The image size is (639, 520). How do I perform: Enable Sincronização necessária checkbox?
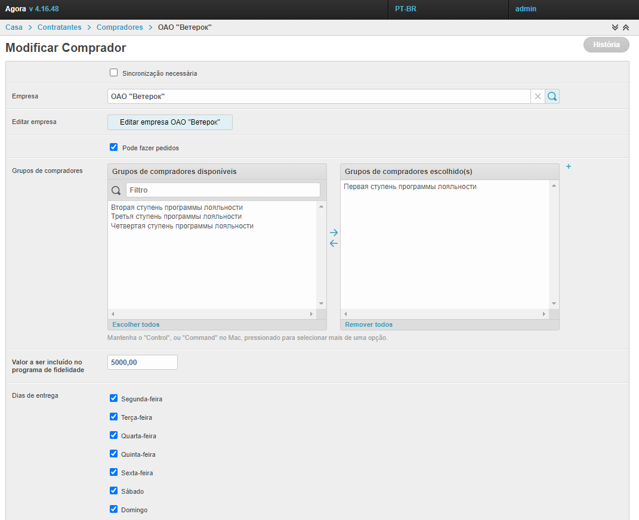[x=114, y=73]
